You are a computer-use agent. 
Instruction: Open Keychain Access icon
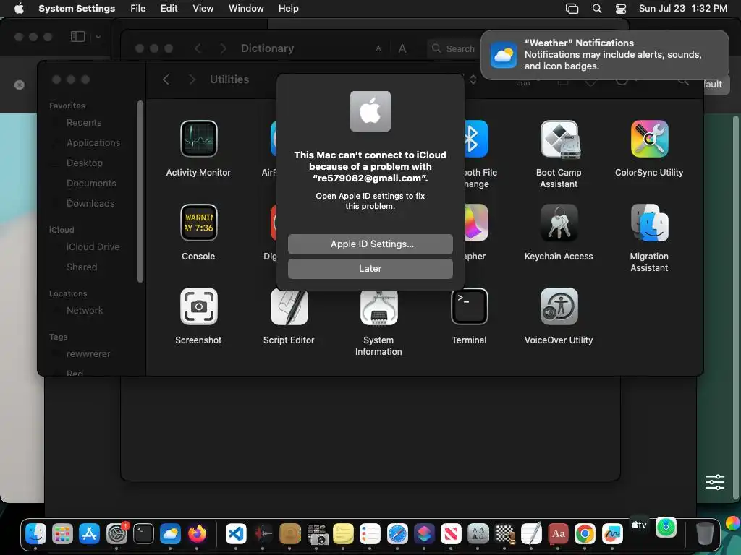click(559, 223)
